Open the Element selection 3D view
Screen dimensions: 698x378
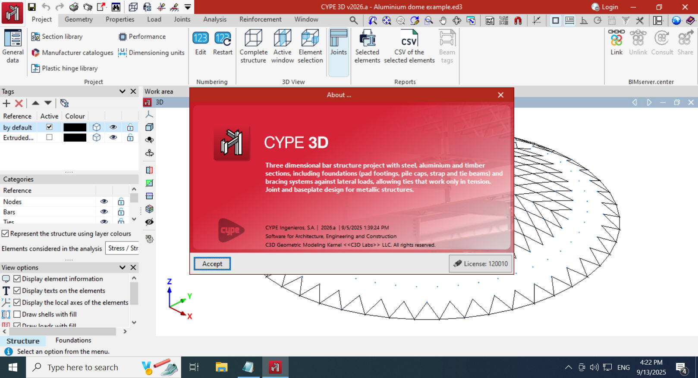click(x=310, y=46)
